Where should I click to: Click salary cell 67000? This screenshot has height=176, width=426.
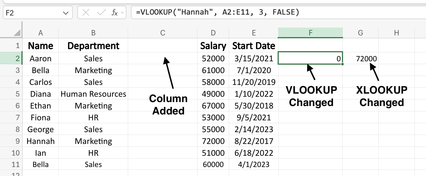pyautogui.click(x=213, y=106)
